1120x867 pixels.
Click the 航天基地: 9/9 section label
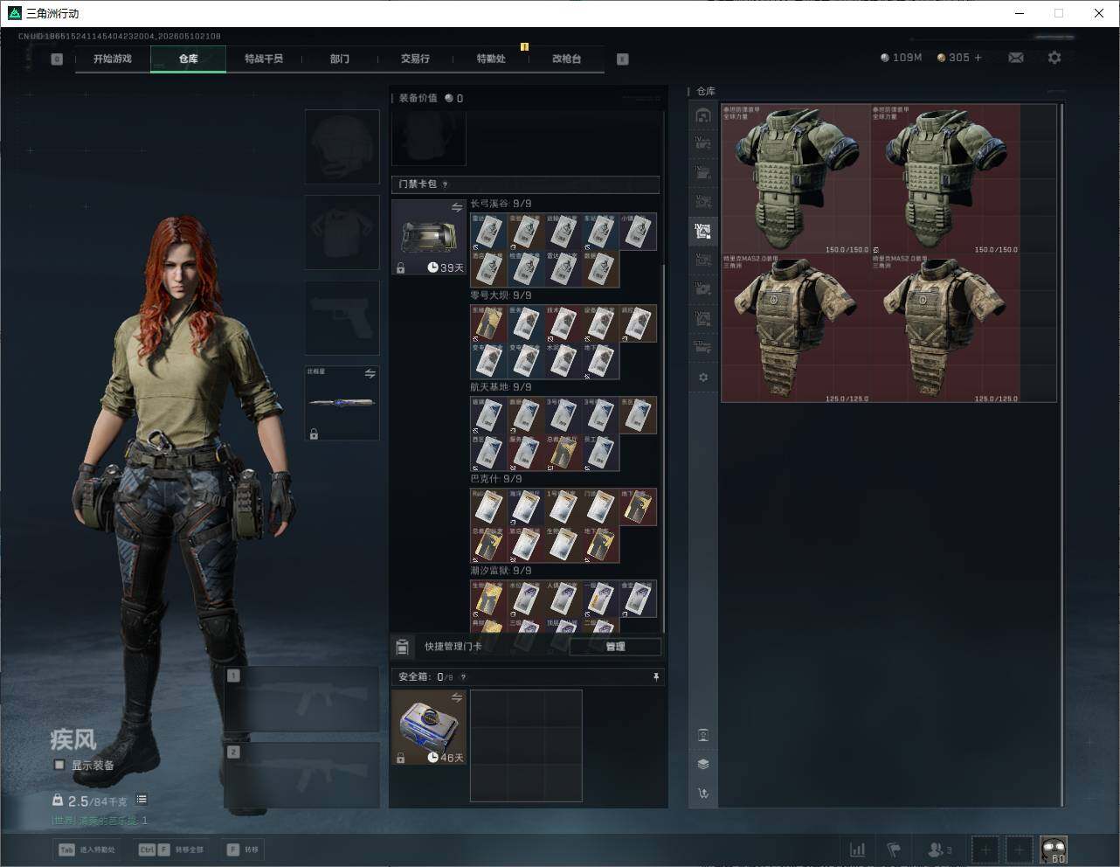[501, 387]
